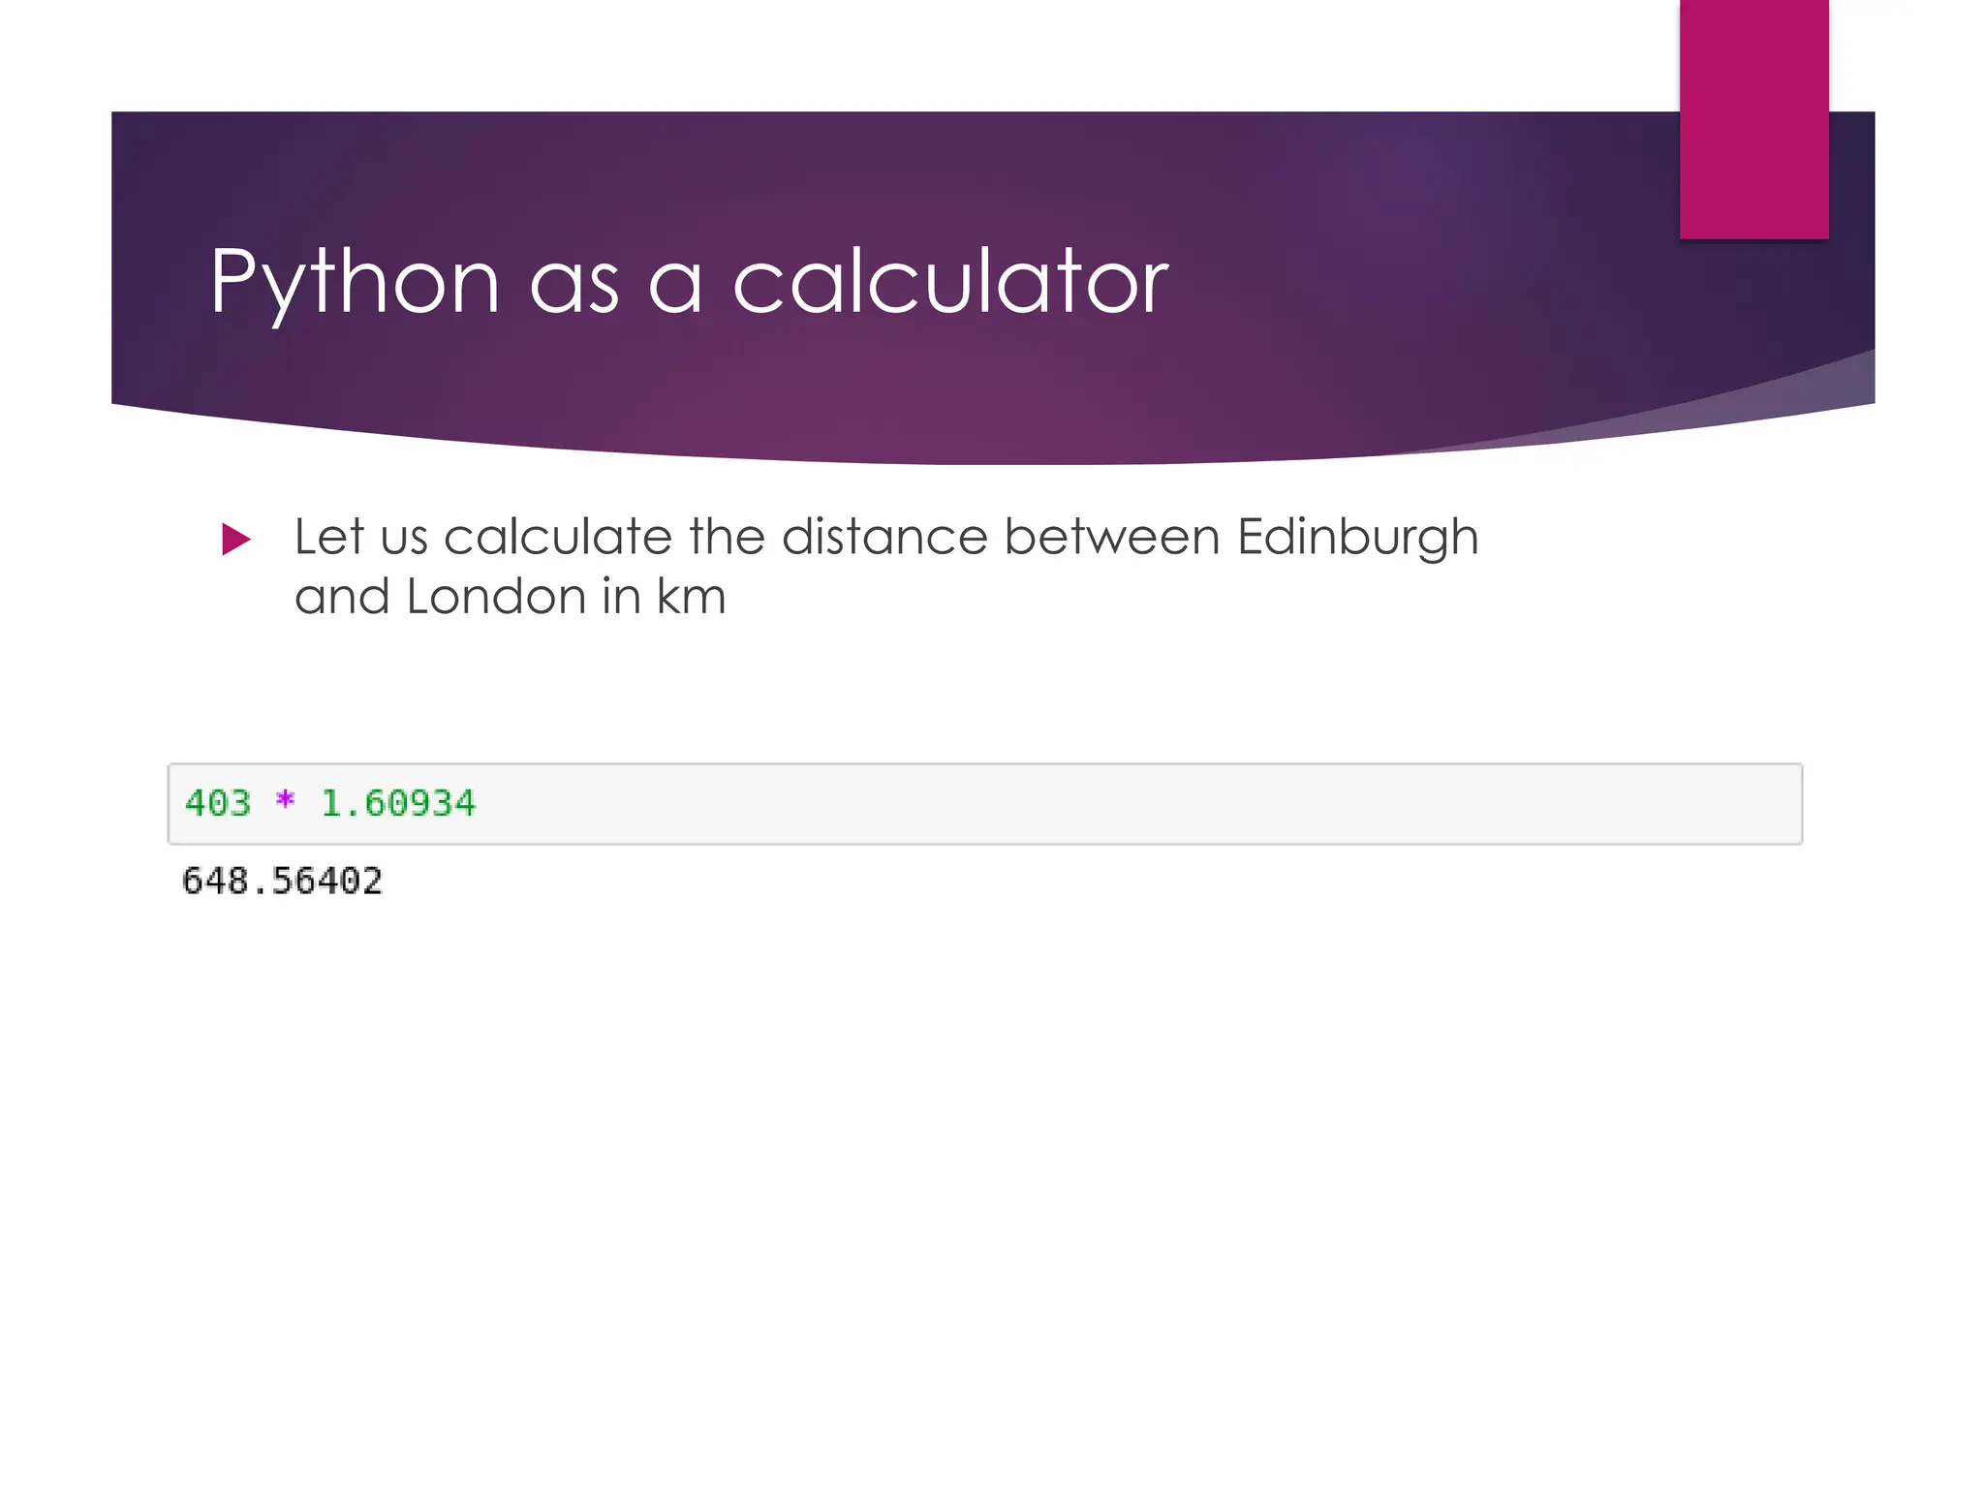Screen dimensions: 1984x1488
Task: Click the word Edinburgh in the bullet
Action: coord(1357,537)
